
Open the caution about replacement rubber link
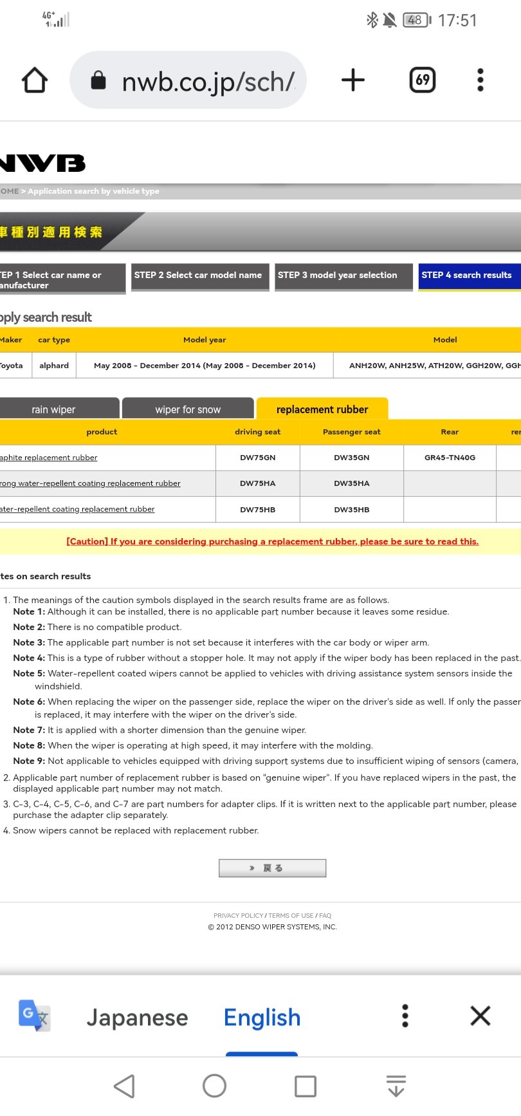(273, 541)
